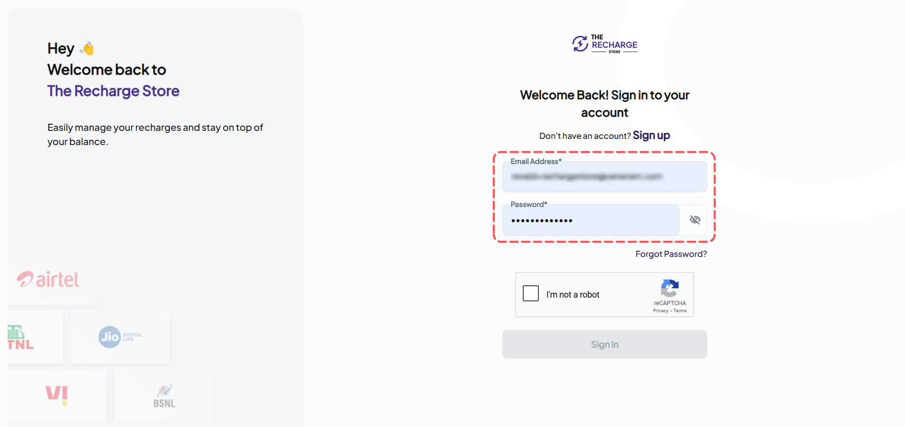
Task: Open the Sign up link
Action: coord(651,136)
